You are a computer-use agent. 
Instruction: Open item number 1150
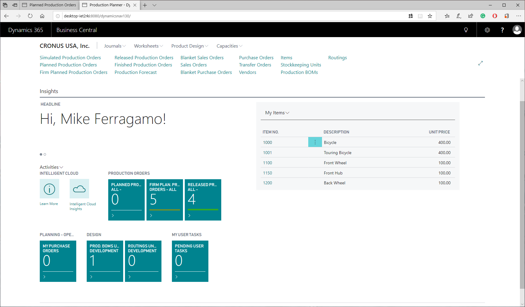267,173
